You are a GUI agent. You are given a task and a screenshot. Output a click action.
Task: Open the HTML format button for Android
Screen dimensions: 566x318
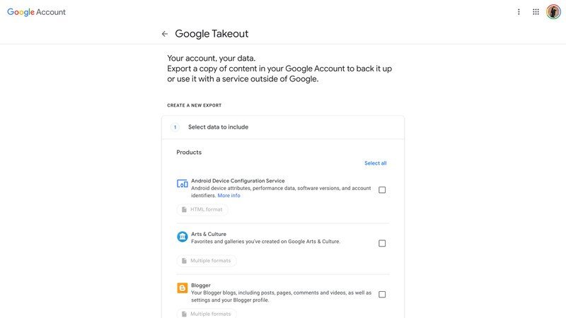point(202,210)
